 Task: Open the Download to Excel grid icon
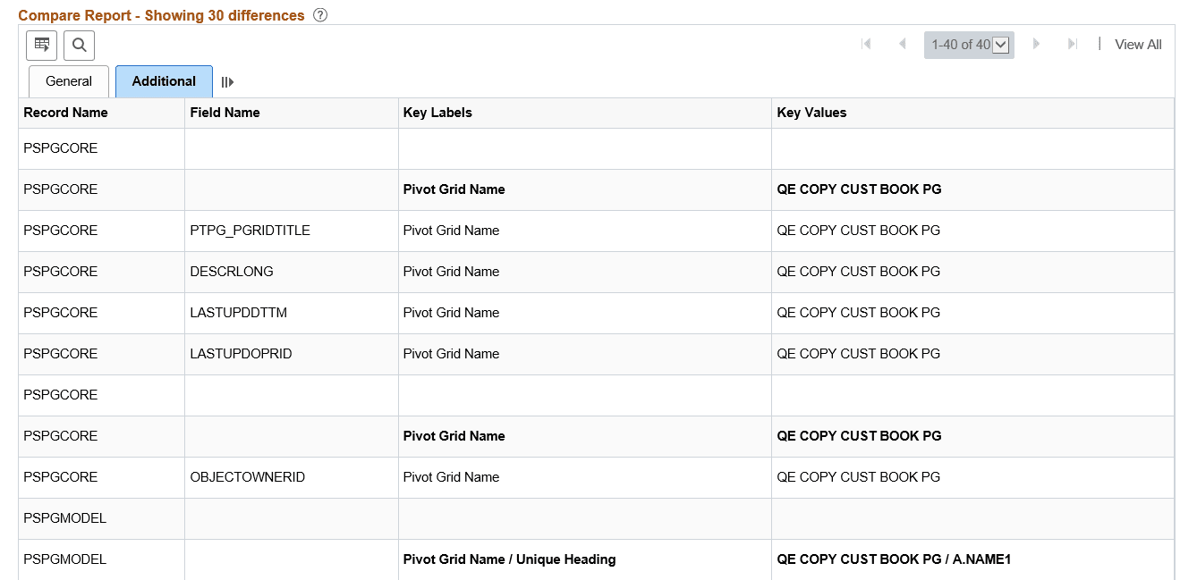(x=41, y=45)
